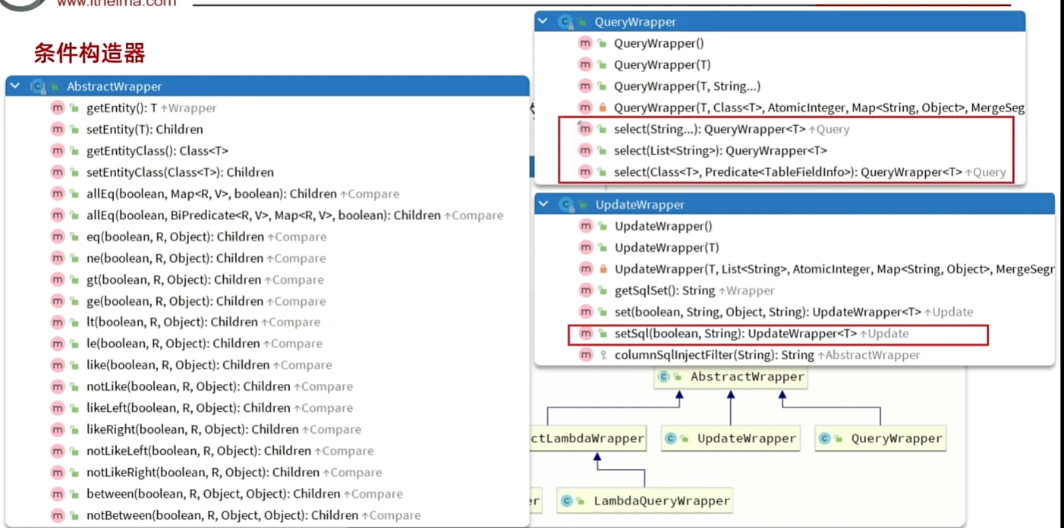Click the method icon beside like(boolean, R, Object)
This screenshot has width=1064, height=528.
pyautogui.click(x=58, y=365)
